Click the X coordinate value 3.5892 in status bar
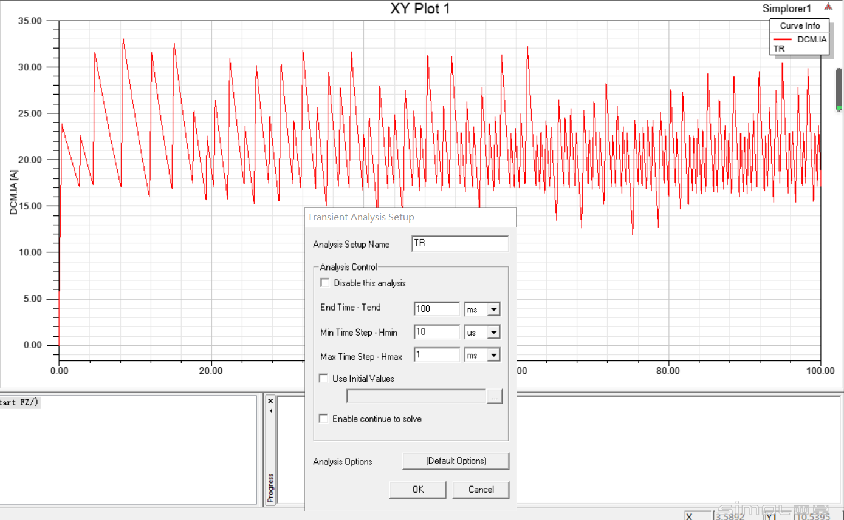The width and height of the screenshot is (844, 520). tap(730, 516)
